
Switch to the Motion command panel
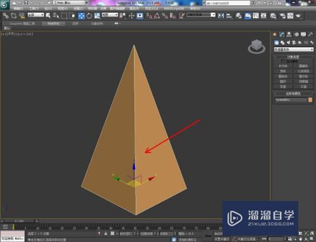pos(296,34)
